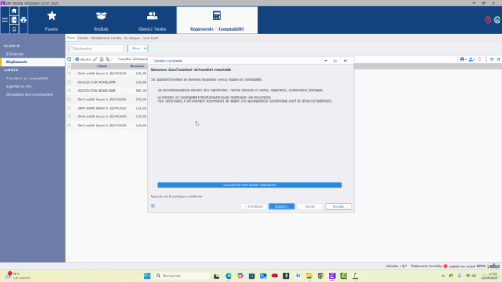Open the Filtrer dropdown
Image resolution: width=502 pixels, height=282 pixels.
point(138,49)
